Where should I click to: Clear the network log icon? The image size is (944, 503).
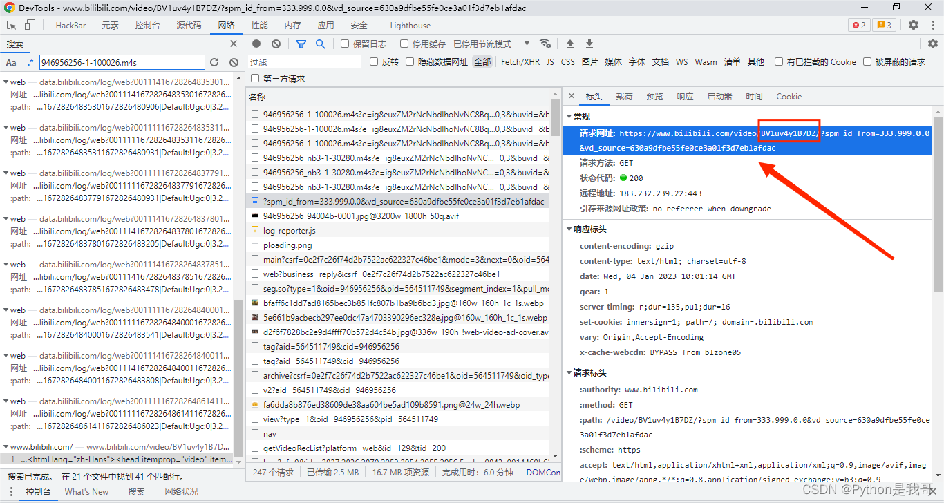coord(276,44)
